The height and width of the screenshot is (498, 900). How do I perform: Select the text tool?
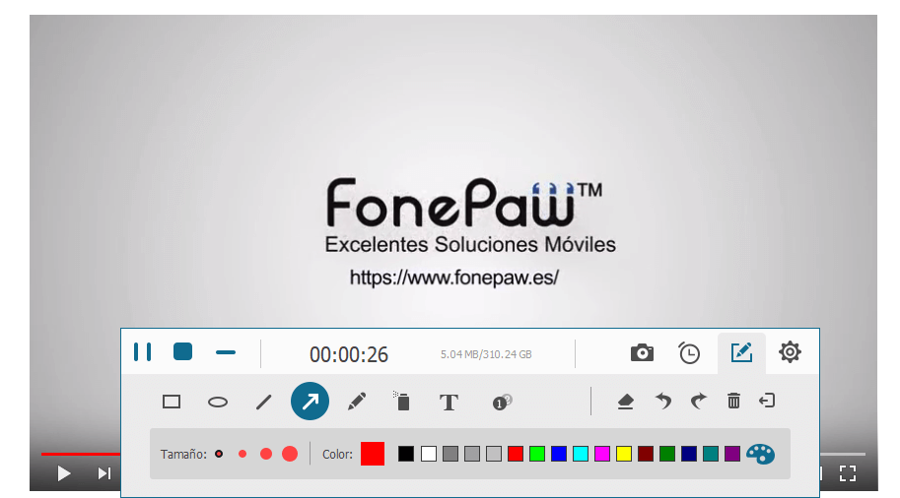click(449, 402)
